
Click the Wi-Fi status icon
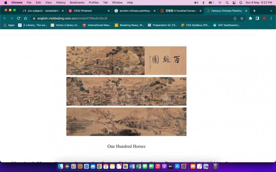tap(220, 2)
